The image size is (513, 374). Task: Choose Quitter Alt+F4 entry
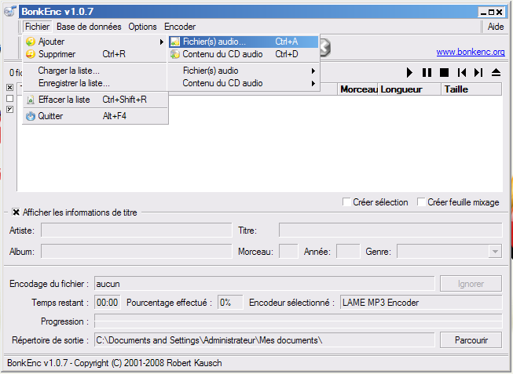pos(95,116)
